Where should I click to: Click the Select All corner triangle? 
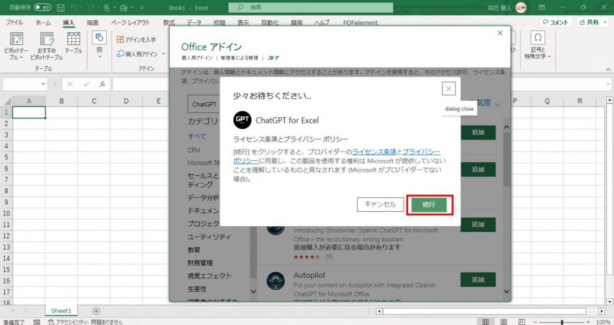[x=7, y=101]
